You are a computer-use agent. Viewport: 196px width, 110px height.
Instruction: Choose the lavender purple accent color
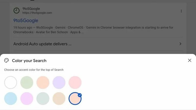click(x=59, y=82)
